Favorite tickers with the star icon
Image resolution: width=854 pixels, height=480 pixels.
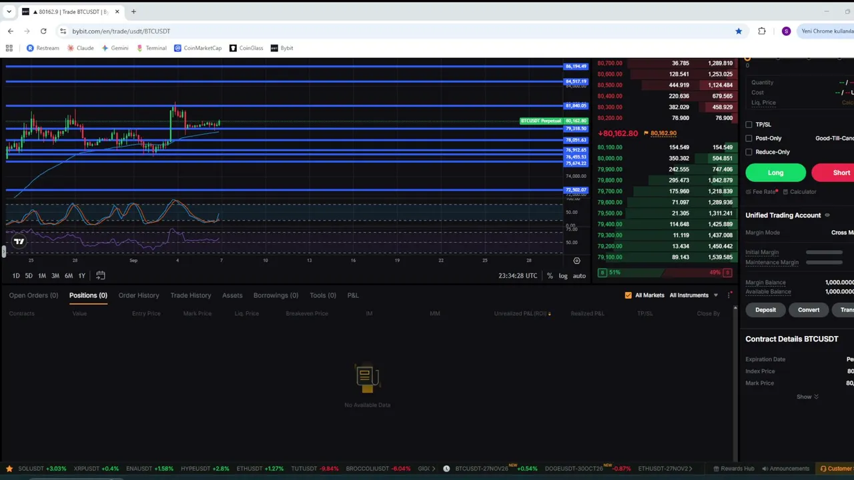point(9,469)
